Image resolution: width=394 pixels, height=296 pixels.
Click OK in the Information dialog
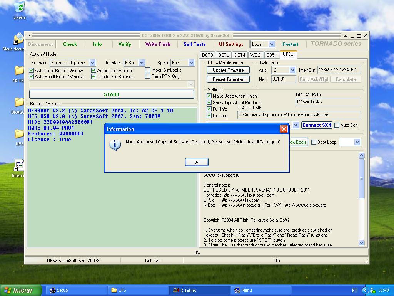[x=197, y=162]
